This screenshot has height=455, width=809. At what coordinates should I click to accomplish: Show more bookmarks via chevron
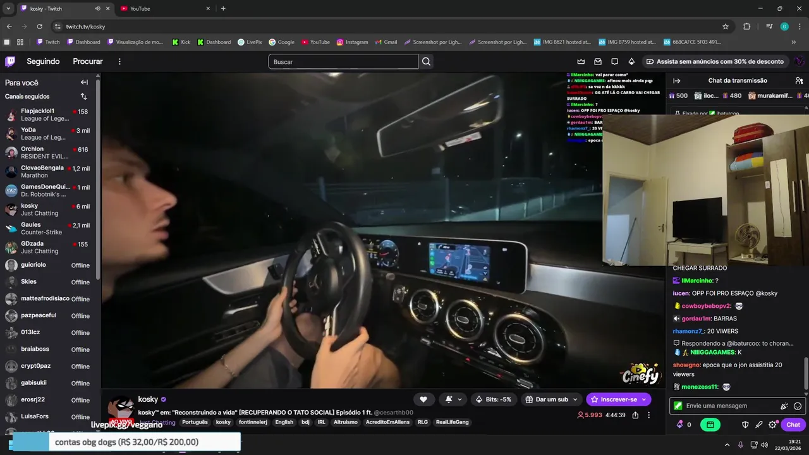pyautogui.click(x=794, y=42)
